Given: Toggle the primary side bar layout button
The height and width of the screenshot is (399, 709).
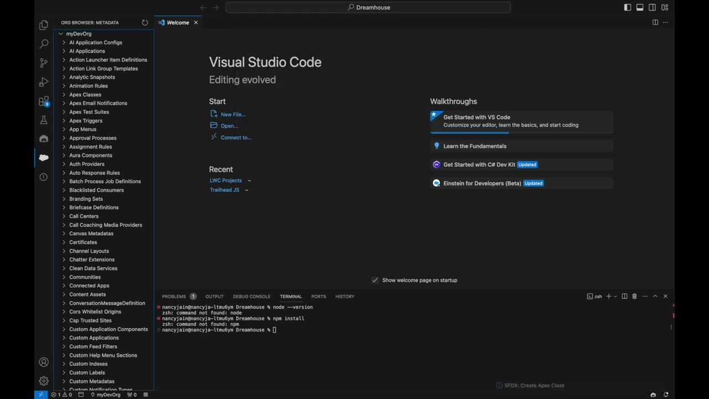Looking at the screenshot, I should 628,7.
